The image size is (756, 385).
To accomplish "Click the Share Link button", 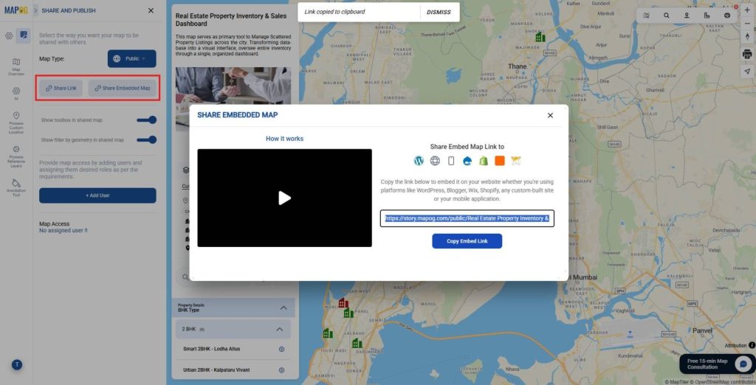I will [x=61, y=89].
